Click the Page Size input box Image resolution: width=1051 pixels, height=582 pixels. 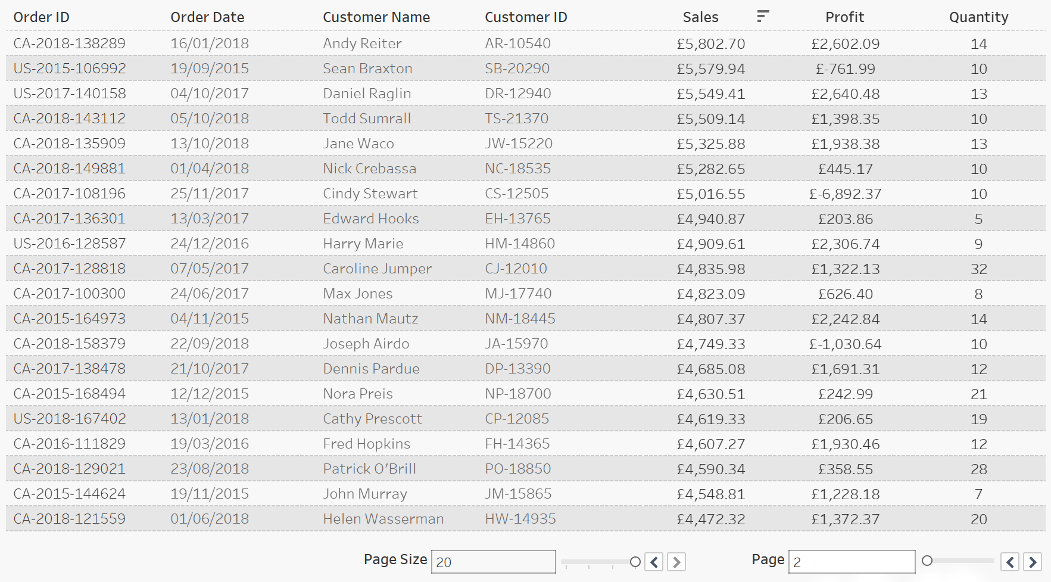click(493, 562)
